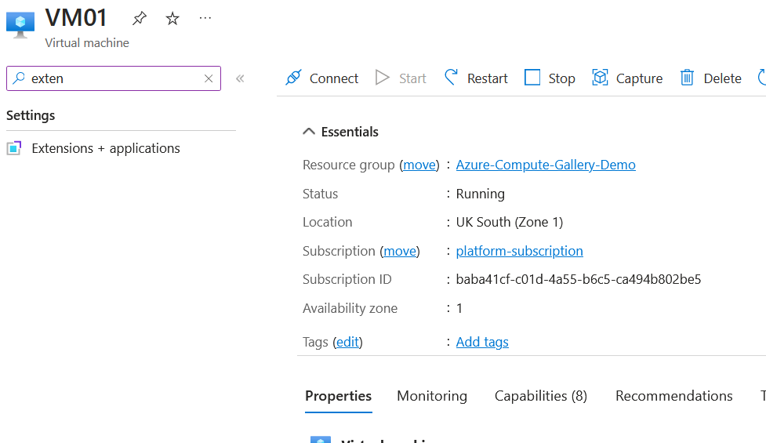The width and height of the screenshot is (766, 443).
Task: Focus the menu search input field
Action: pos(114,78)
